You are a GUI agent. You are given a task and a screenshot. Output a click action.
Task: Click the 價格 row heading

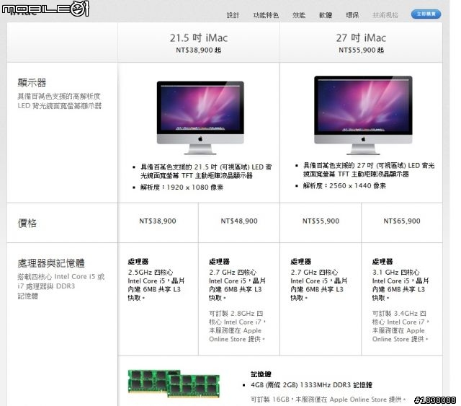click(27, 223)
